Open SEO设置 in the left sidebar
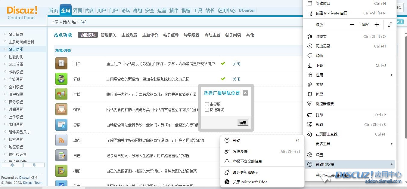 point(16,64)
